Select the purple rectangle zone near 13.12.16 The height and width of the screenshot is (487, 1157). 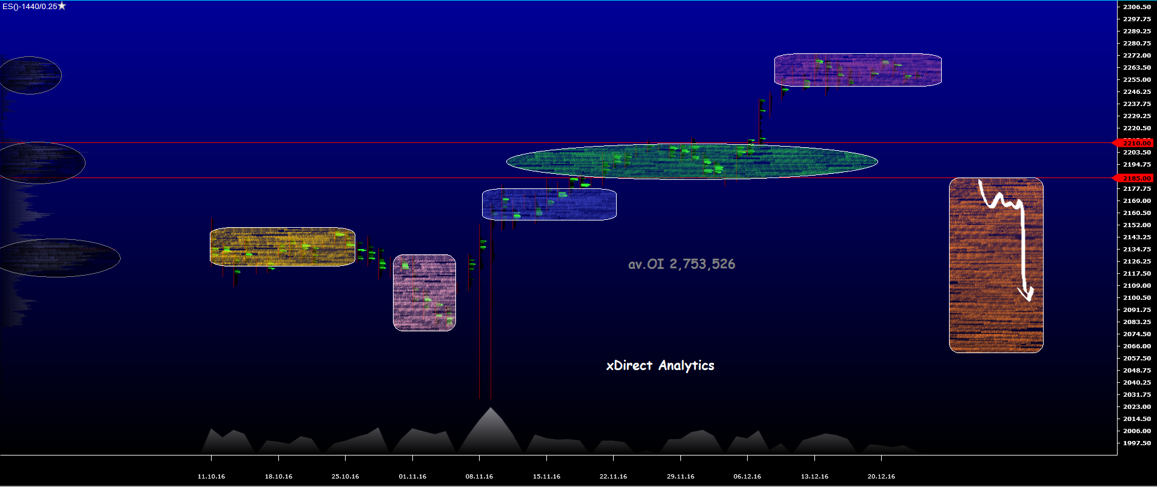pyautogui.click(x=857, y=70)
